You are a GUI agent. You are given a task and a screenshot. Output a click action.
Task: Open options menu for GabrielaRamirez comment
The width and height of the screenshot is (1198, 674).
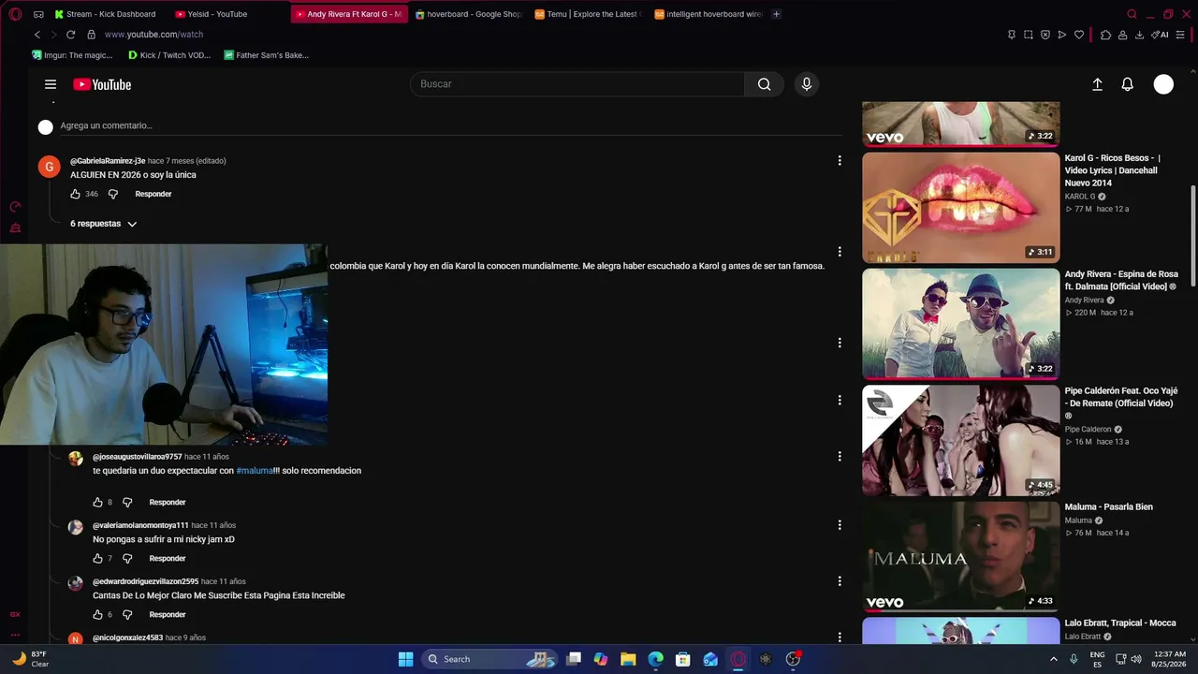[x=840, y=161]
